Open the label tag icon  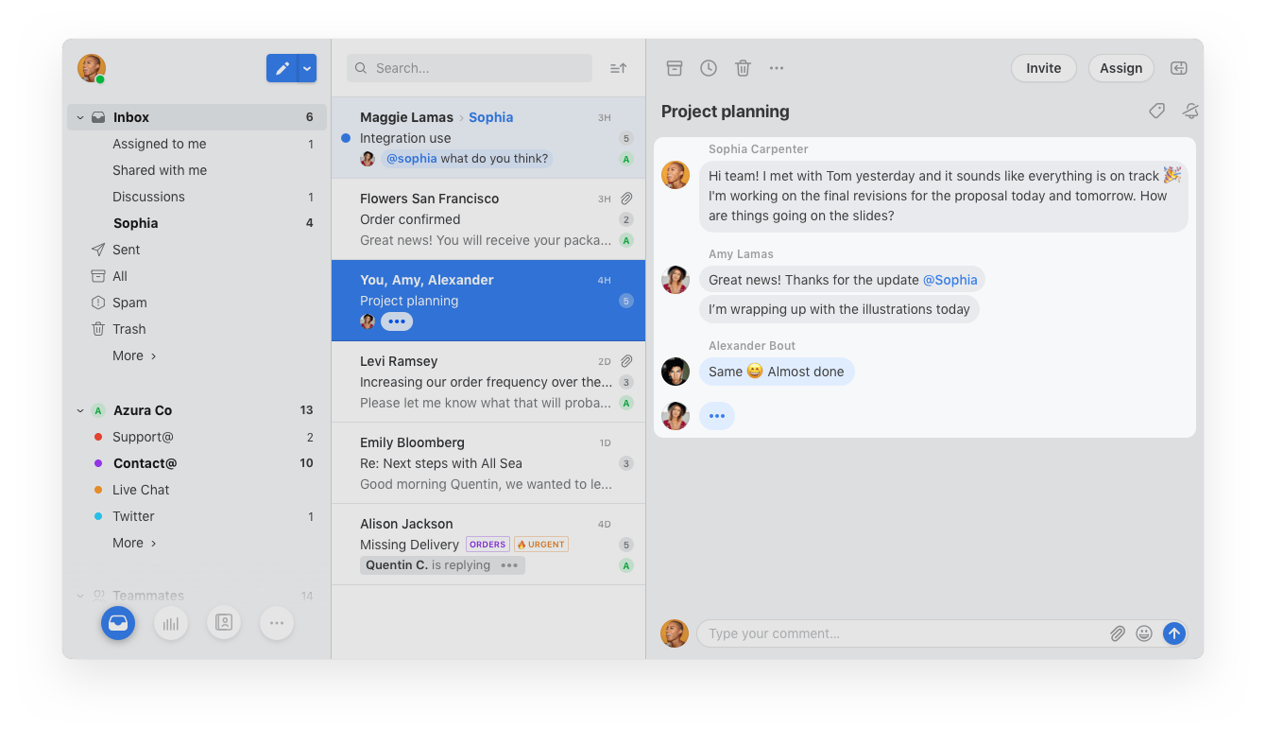1156,111
